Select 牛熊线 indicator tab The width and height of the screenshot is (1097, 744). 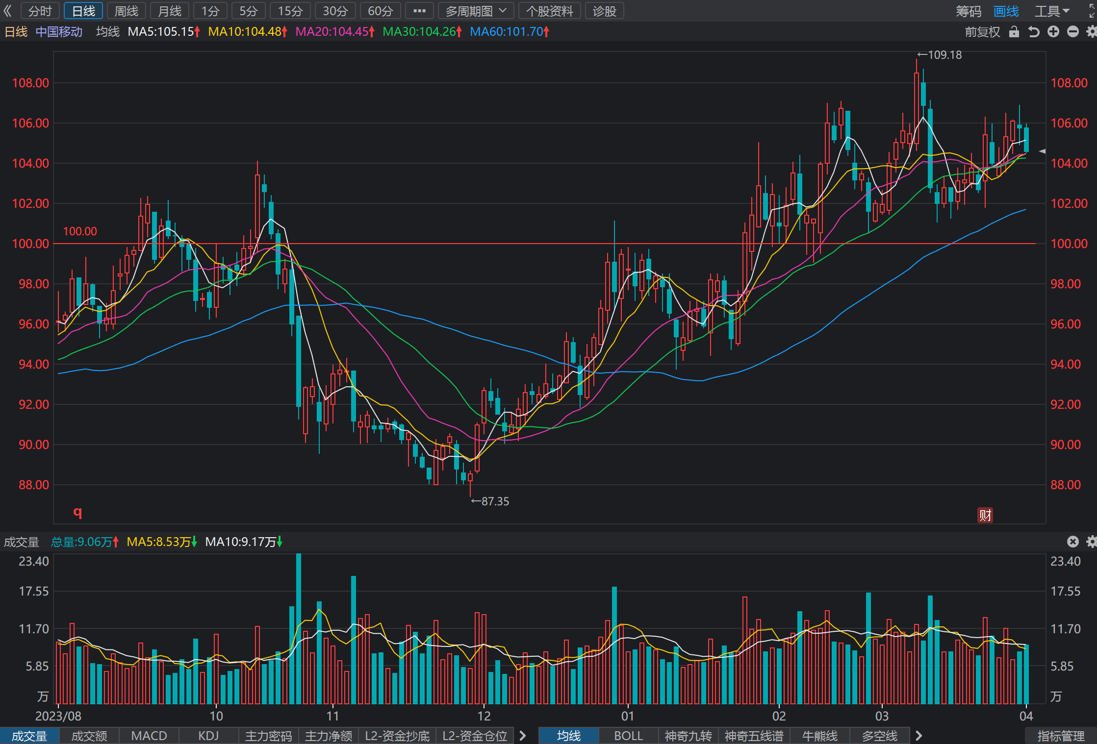pyautogui.click(x=820, y=736)
